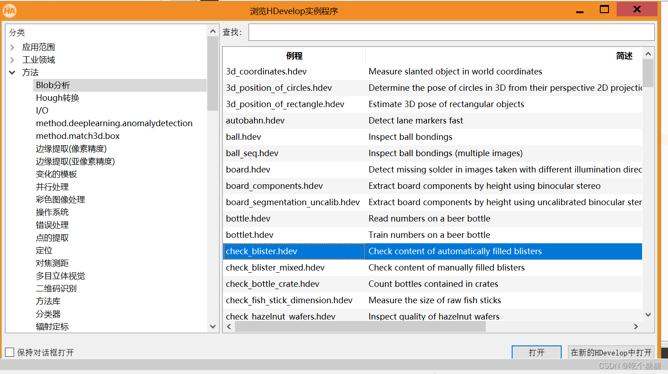Click the example list vertical scrollbar thumb
The image size is (668, 374).
click(648, 73)
